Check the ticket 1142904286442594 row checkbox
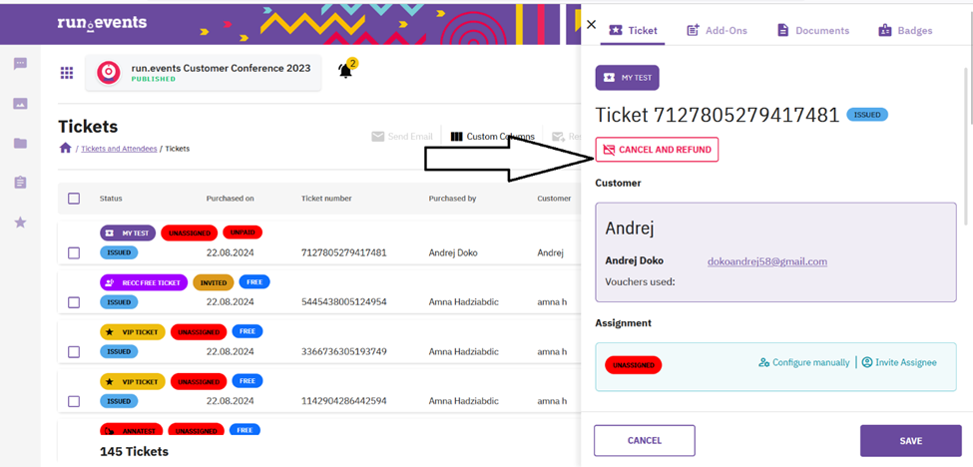The width and height of the screenshot is (973, 467). point(74,401)
